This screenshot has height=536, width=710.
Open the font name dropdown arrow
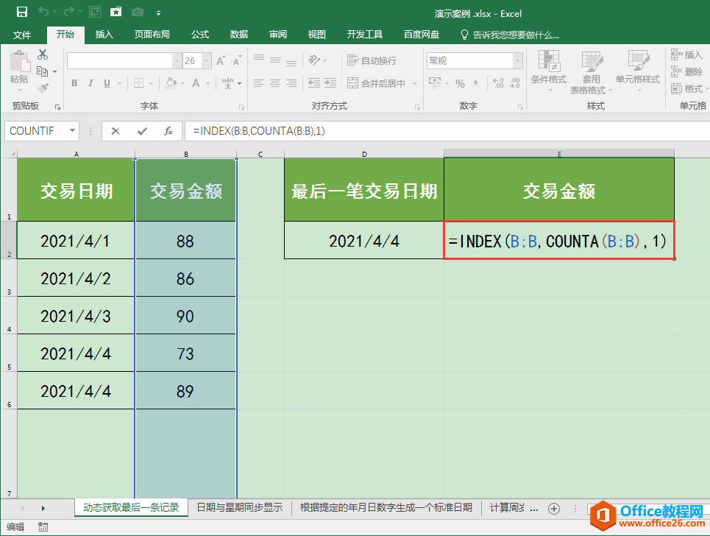pos(177,60)
